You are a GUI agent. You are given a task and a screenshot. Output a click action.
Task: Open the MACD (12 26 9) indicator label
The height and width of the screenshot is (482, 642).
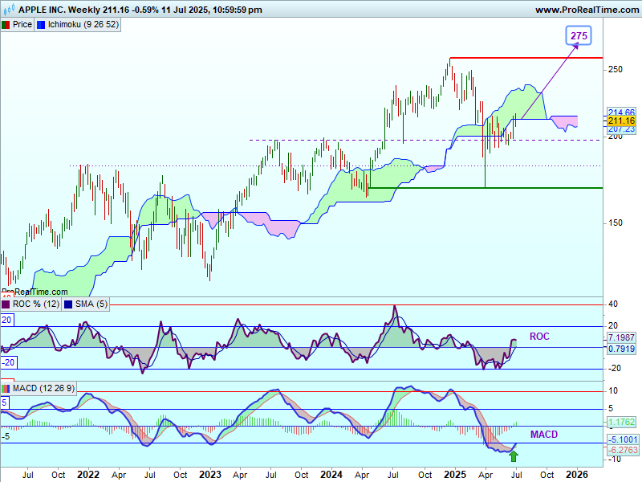(45, 389)
